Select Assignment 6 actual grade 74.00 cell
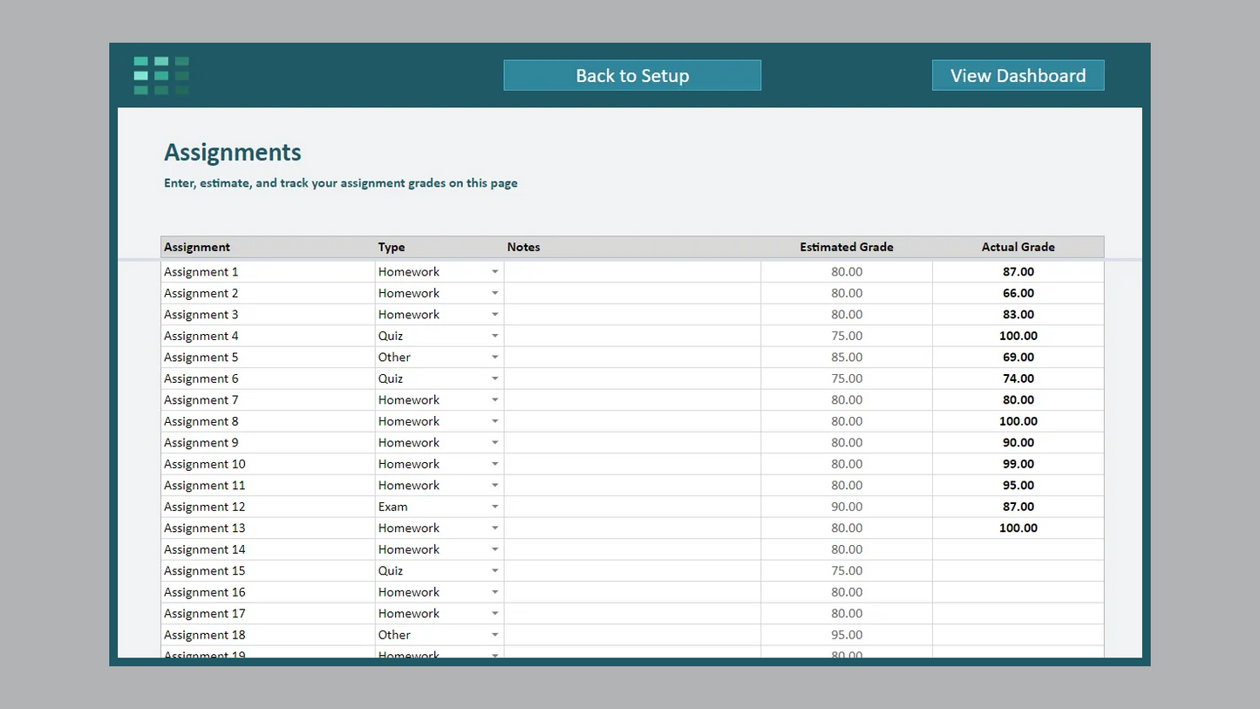1260x709 pixels. 1018,378
